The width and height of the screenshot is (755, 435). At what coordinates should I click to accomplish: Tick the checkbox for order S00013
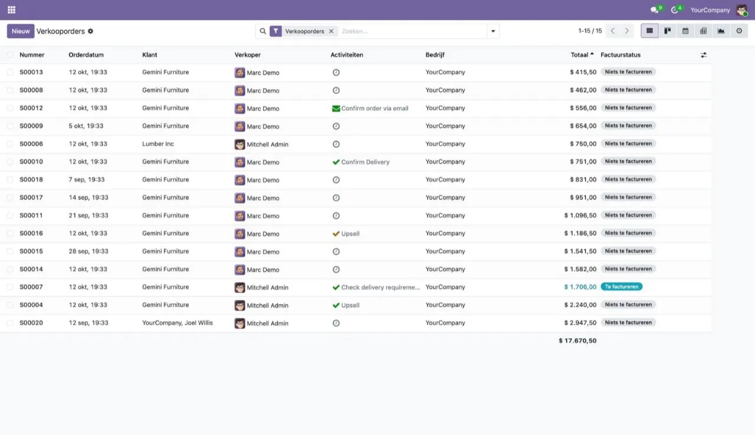tap(10, 73)
